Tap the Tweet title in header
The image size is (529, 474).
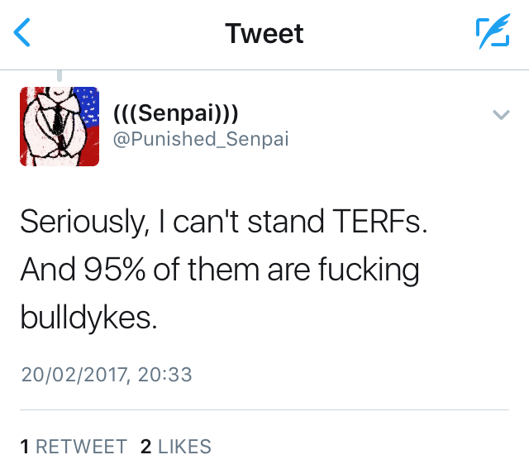tap(264, 33)
